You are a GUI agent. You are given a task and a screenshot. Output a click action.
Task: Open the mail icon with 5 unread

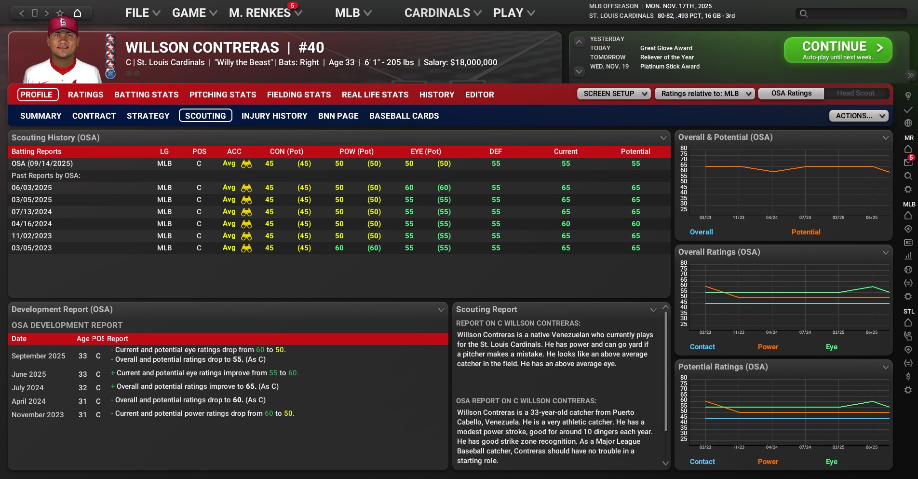pos(908,162)
